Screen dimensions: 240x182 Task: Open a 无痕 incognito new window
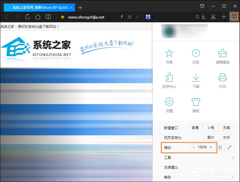pos(226,128)
